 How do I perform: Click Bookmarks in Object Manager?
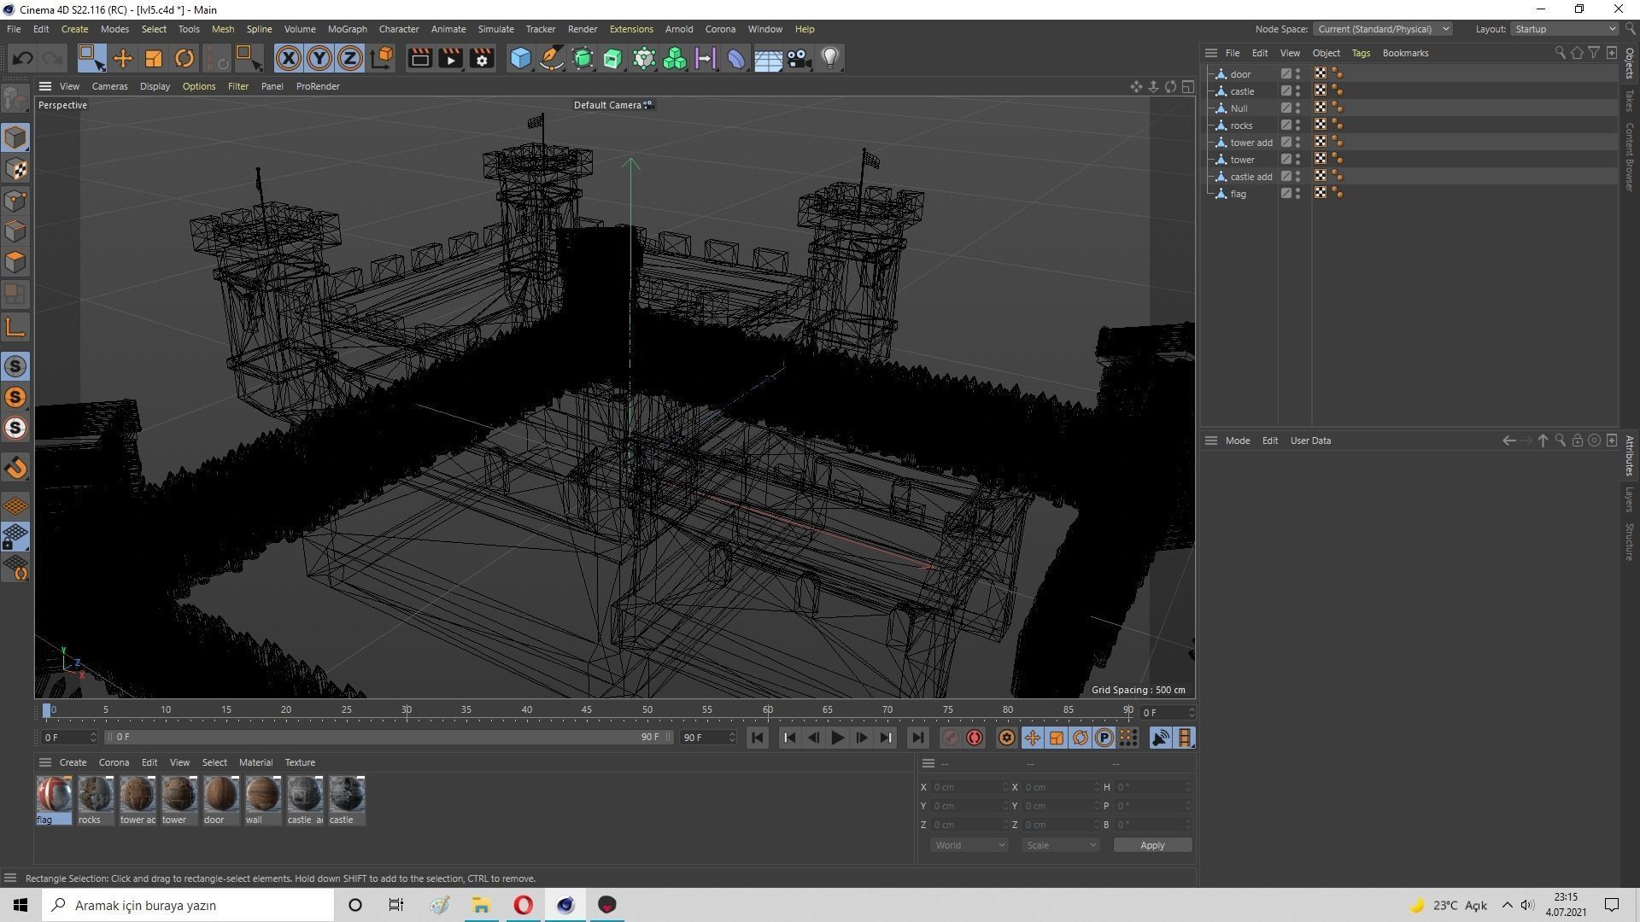pos(1405,53)
